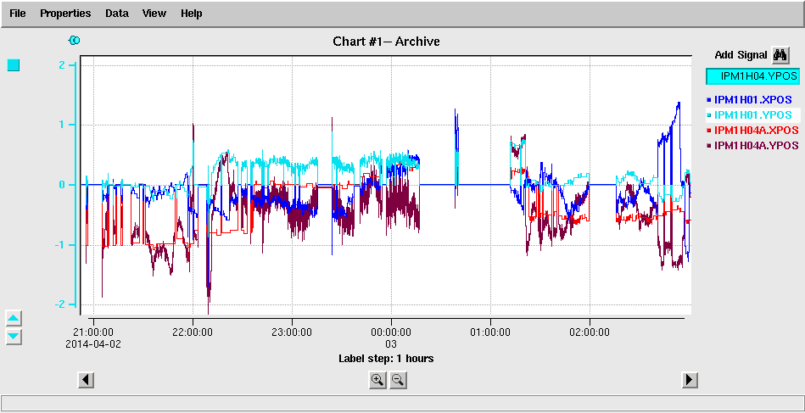Click the 02:00:00 time axis label

tap(590, 332)
